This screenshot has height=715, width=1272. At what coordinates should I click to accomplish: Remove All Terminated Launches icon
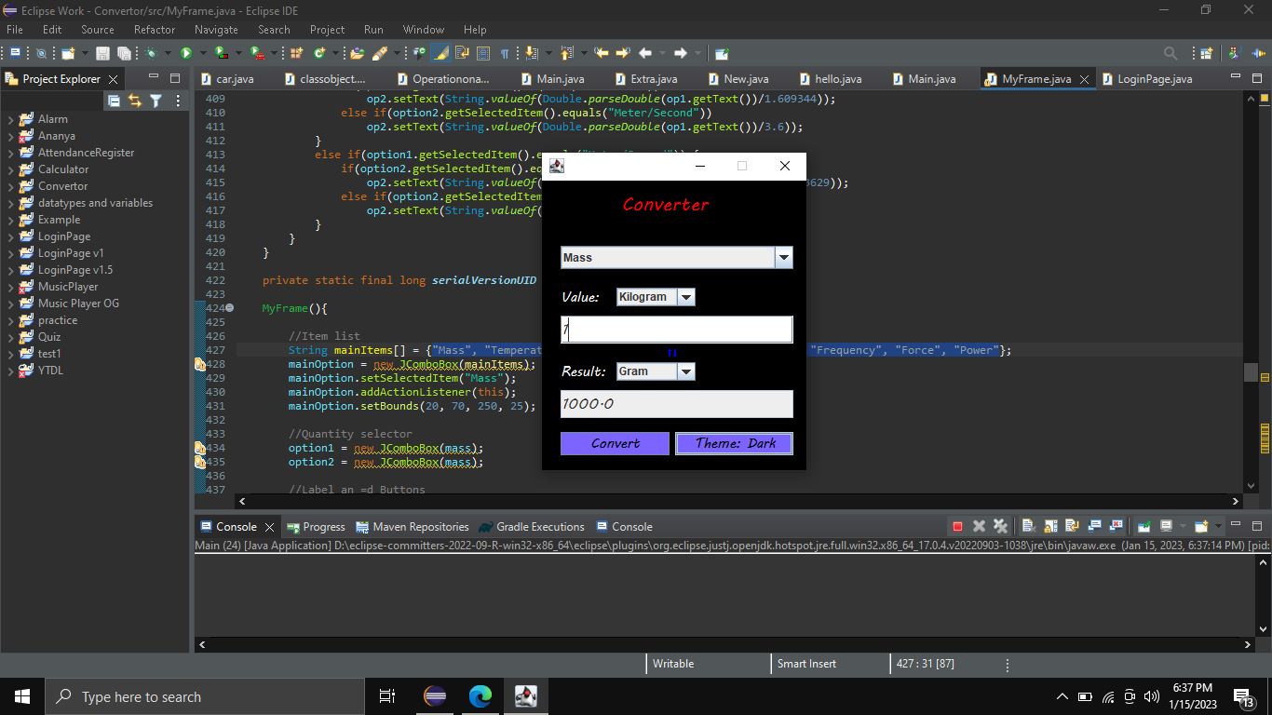coord(1000,526)
